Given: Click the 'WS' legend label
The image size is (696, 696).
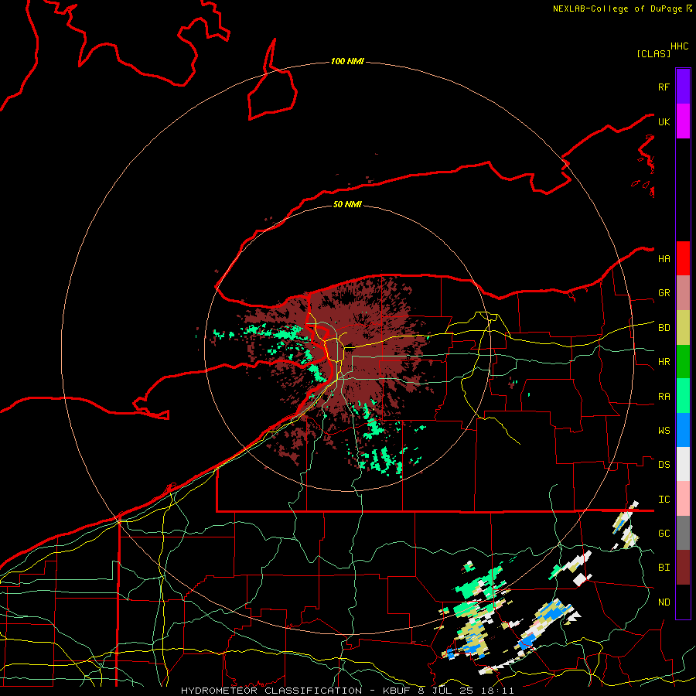Looking at the screenshot, I should click(664, 431).
